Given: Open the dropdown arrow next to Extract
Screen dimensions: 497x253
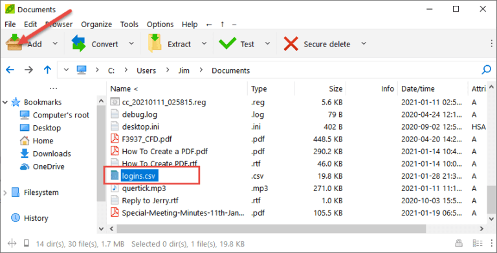Looking at the screenshot, I should pos(204,43).
